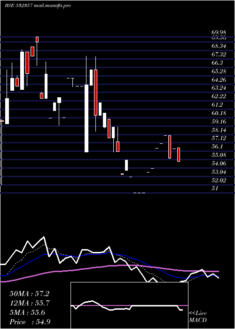Click the 50MA : 57.2 readout
The width and height of the screenshot is (235, 329).
click(x=29, y=294)
